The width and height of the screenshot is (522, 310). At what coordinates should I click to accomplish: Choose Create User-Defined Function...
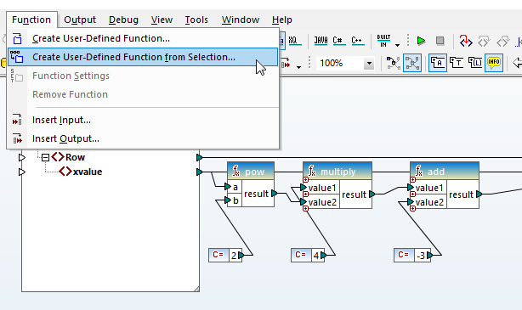(x=143, y=38)
